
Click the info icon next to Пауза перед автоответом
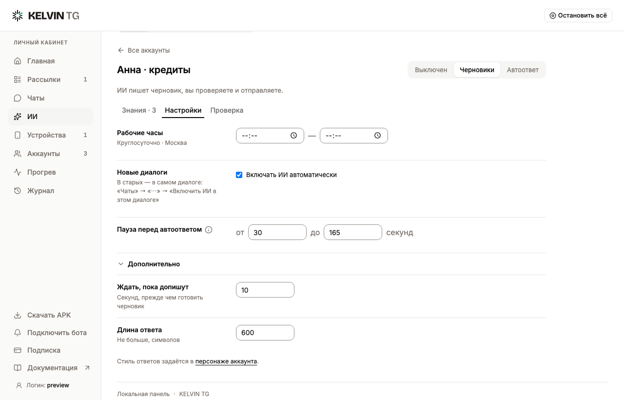[209, 230]
